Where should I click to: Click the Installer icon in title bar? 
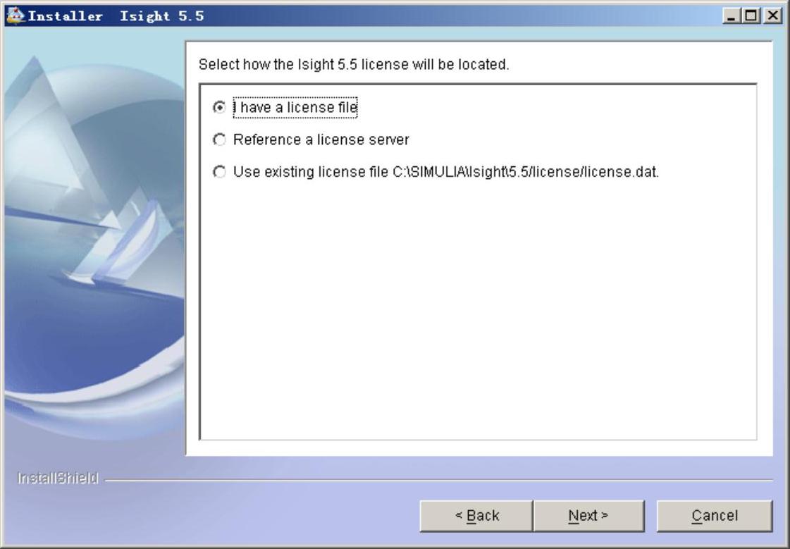click(x=15, y=16)
